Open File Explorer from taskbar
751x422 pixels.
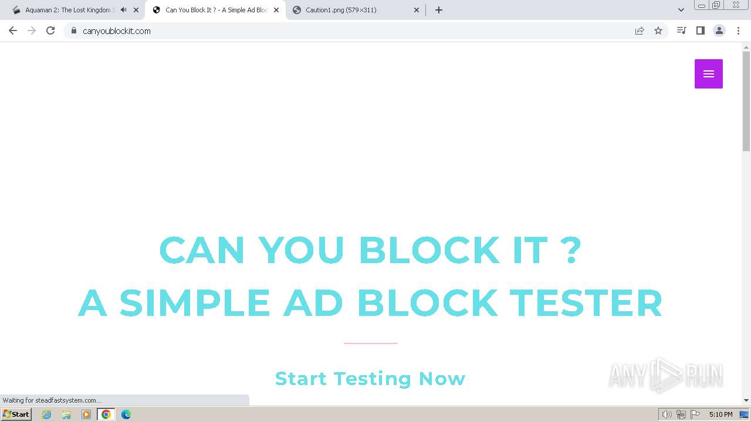coord(66,414)
